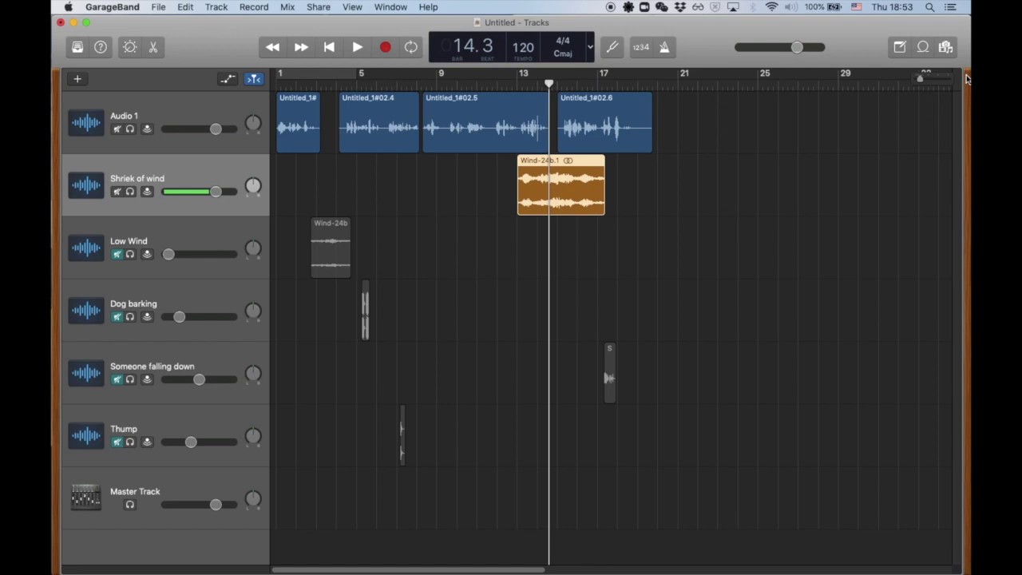Solo the Master Track headphone button
This screenshot has height=575, width=1022.
click(130, 505)
